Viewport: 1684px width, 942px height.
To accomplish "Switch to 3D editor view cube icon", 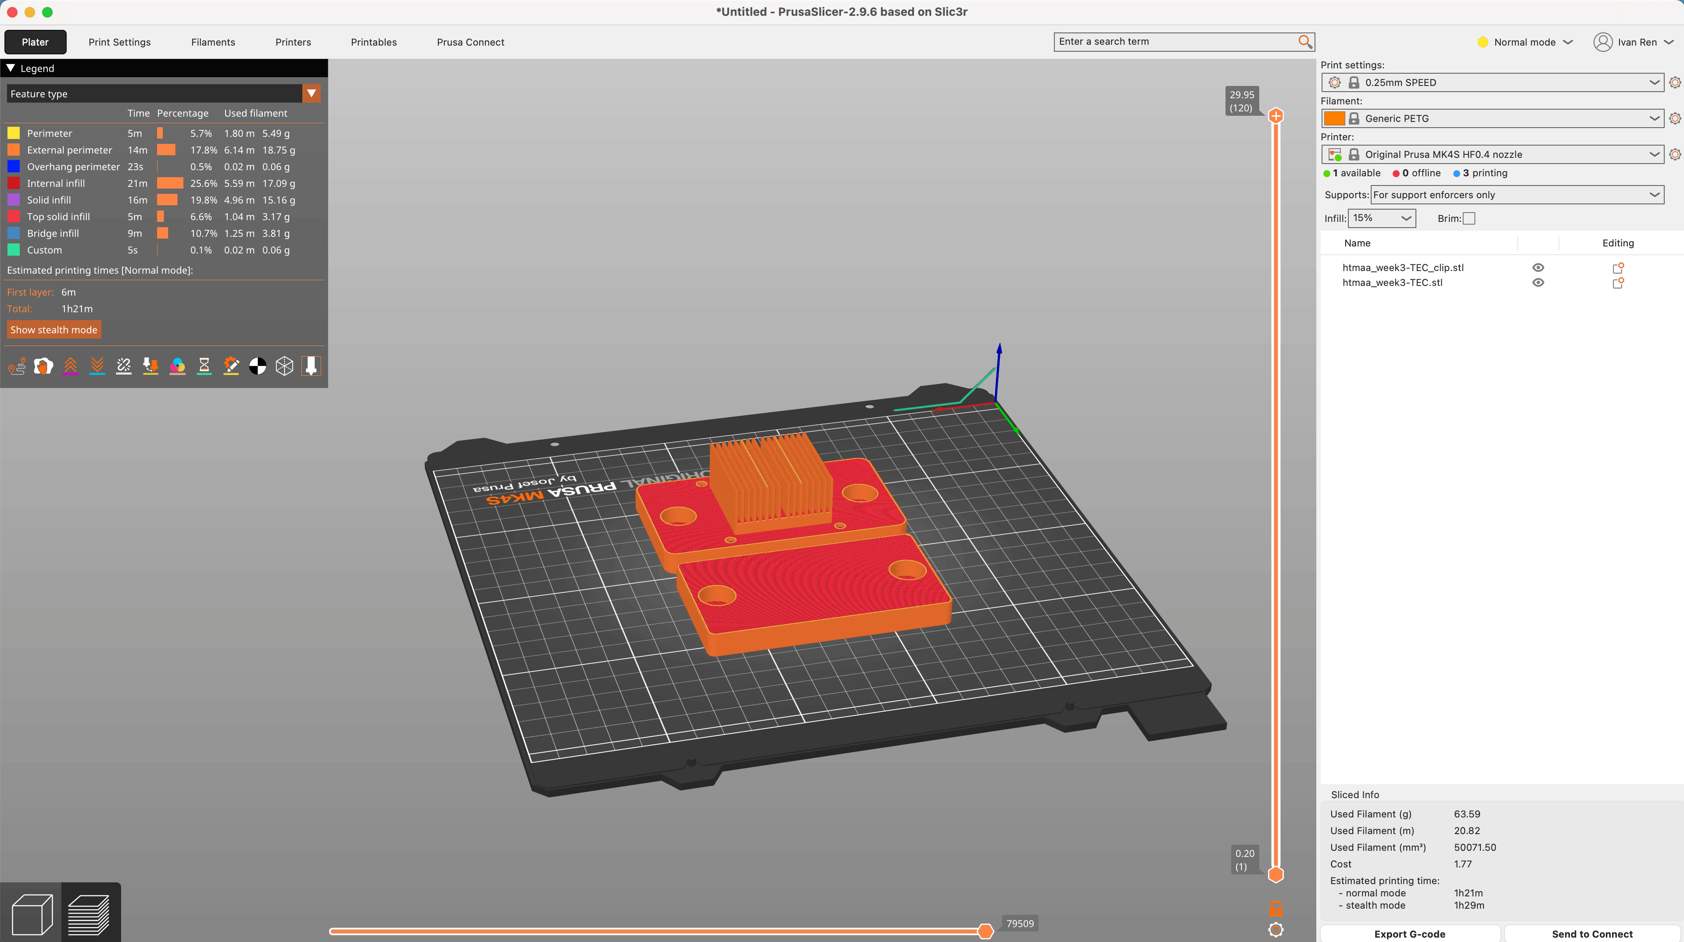I will point(32,914).
